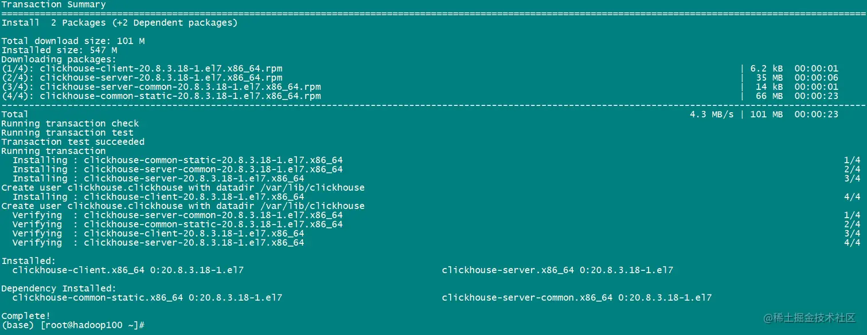
Task: Click 'Installing : clickhouse-common-static' line
Action: (x=178, y=160)
